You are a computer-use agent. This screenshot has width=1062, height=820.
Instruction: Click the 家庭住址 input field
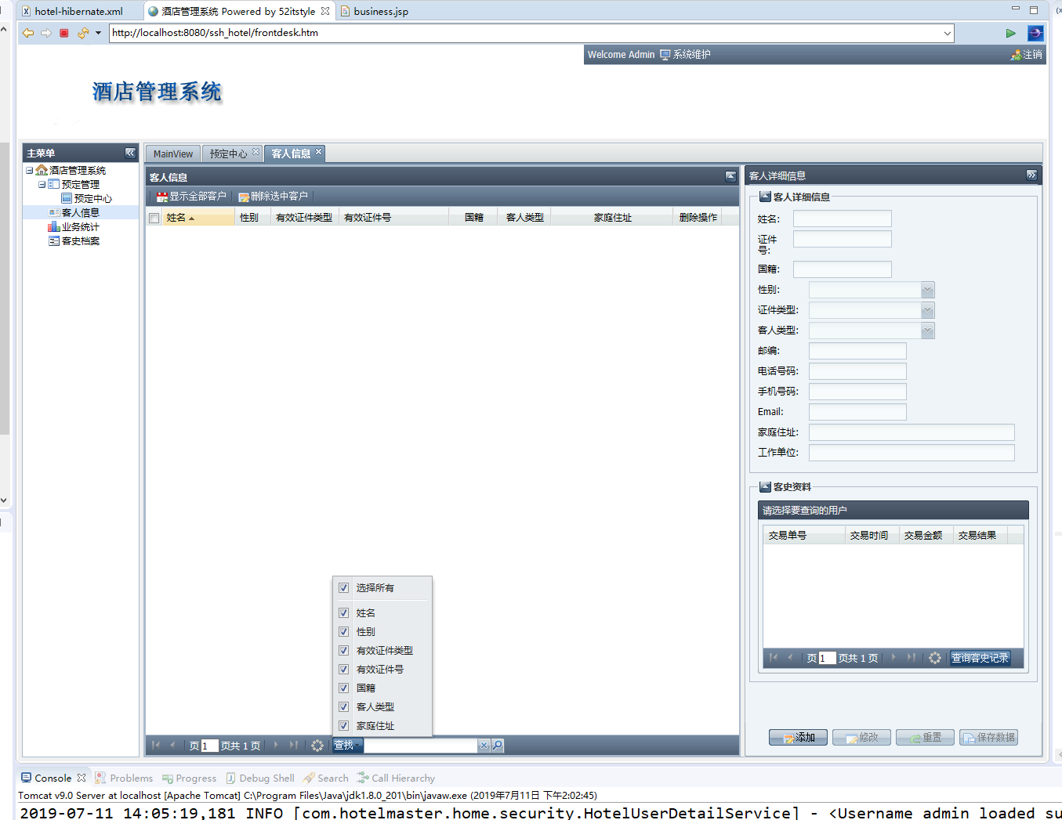[x=912, y=432]
